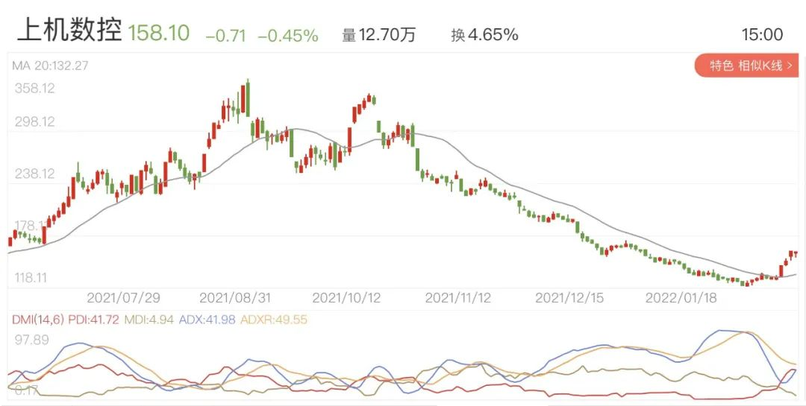Click the -0.71 price change value
This screenshot has height=406, width=806.
pyautogui.click(x=226, y=35)
